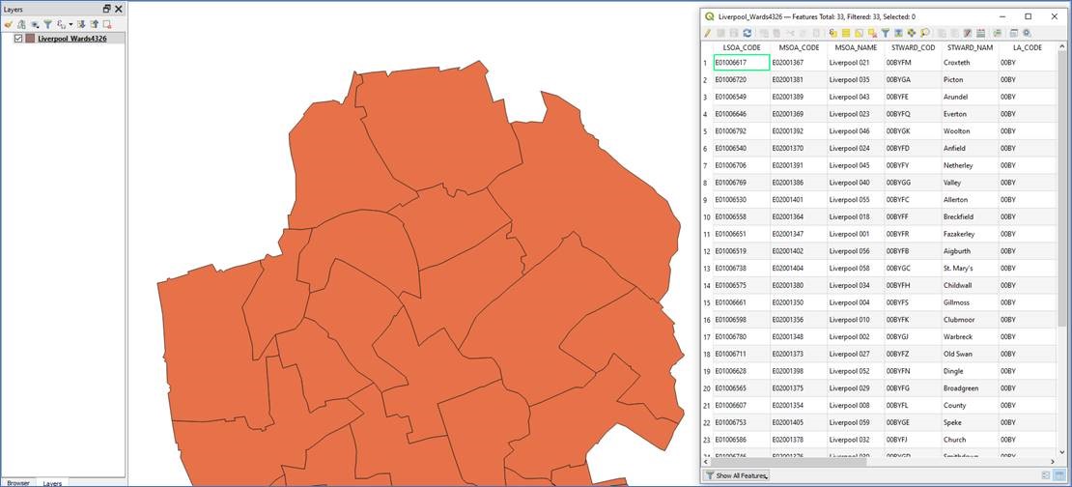Viewport: 1072px width, 487px height.
Task: Click cell E01006598 in Clubmoor row
Action: pyautogui.click(x=742, y=320)
